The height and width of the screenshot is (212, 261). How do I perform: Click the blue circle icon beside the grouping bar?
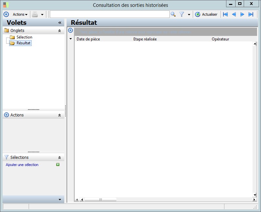[70, 30]
